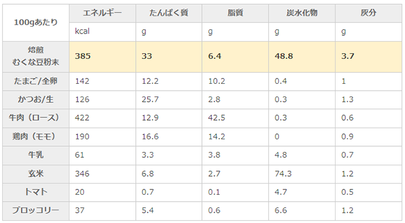
Task: Click the 灰分 column header
Action: 369,13
